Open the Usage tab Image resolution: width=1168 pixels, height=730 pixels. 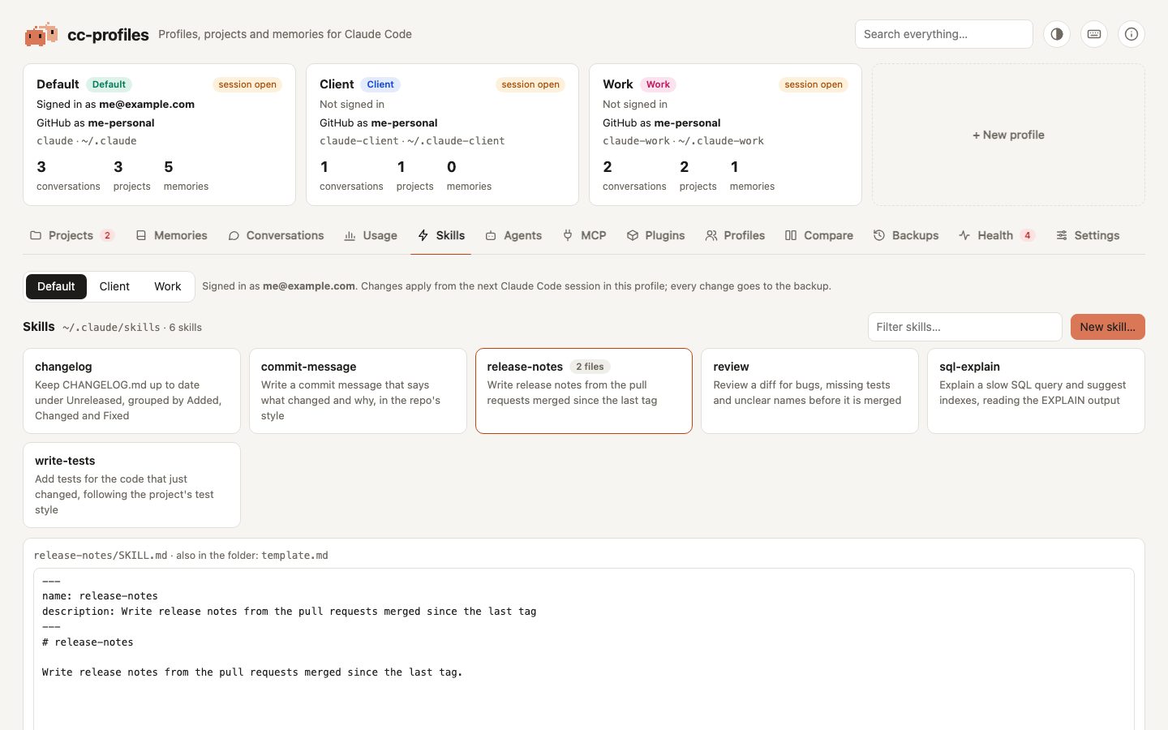[x=371, y=235]
